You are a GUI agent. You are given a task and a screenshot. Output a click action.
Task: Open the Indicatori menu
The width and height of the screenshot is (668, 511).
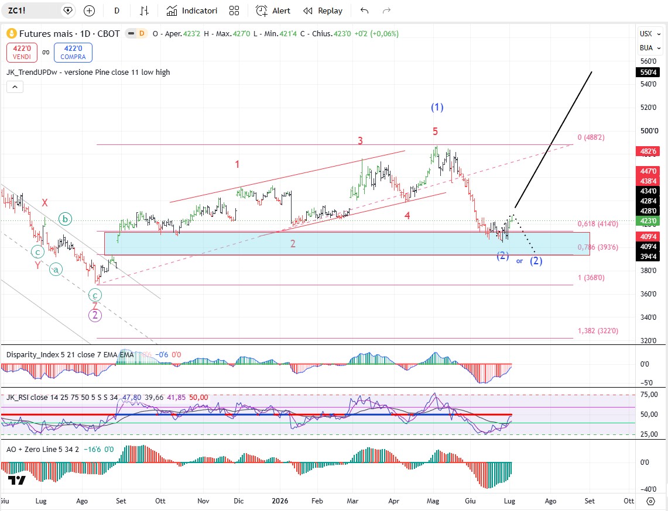(x=191, y=11)
